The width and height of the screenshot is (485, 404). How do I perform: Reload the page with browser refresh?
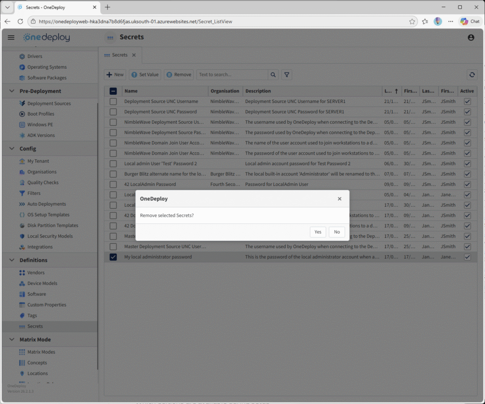(x=20, y=21)
